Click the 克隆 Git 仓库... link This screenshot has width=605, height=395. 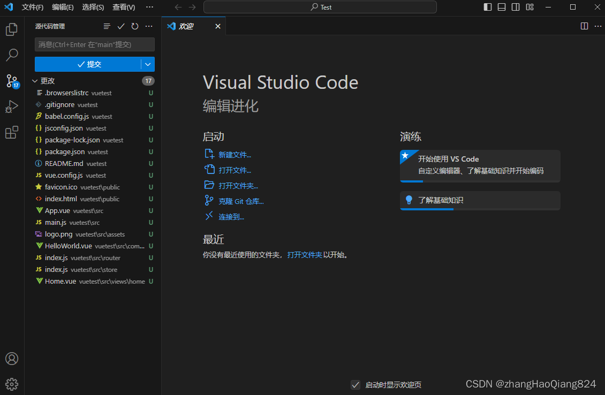[241, 201]
